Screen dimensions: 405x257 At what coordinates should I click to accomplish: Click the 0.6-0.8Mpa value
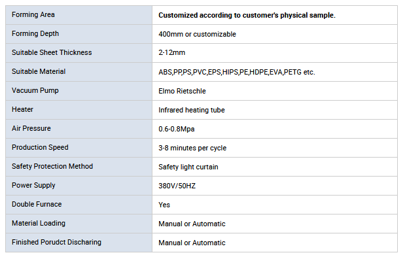177,129
